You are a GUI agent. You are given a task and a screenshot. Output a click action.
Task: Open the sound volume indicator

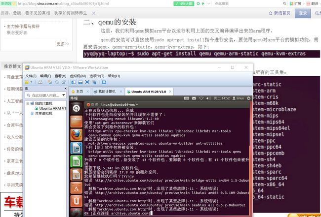coord(208,98)
